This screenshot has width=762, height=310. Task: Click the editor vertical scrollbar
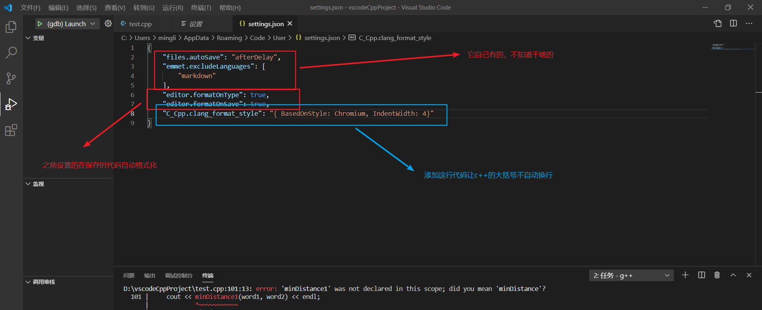tap(758, 155)
